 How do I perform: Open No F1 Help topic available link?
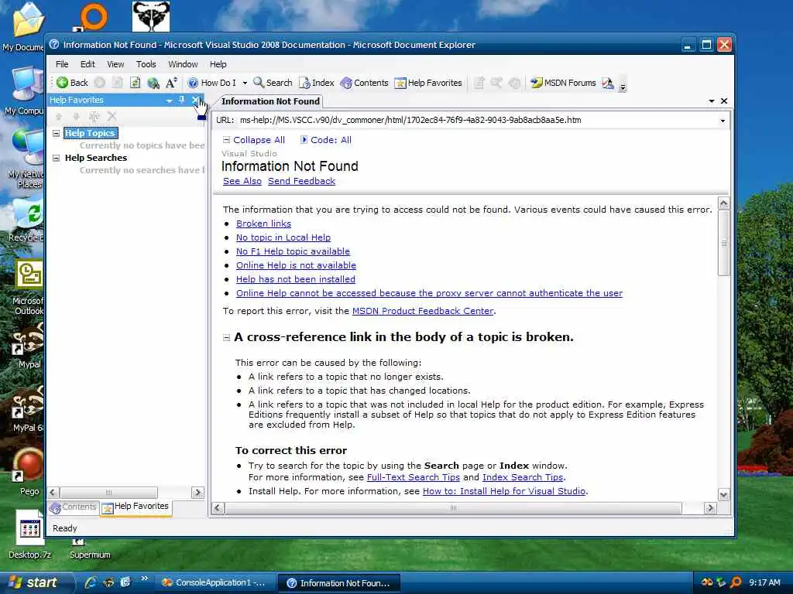tap(293, 251)
